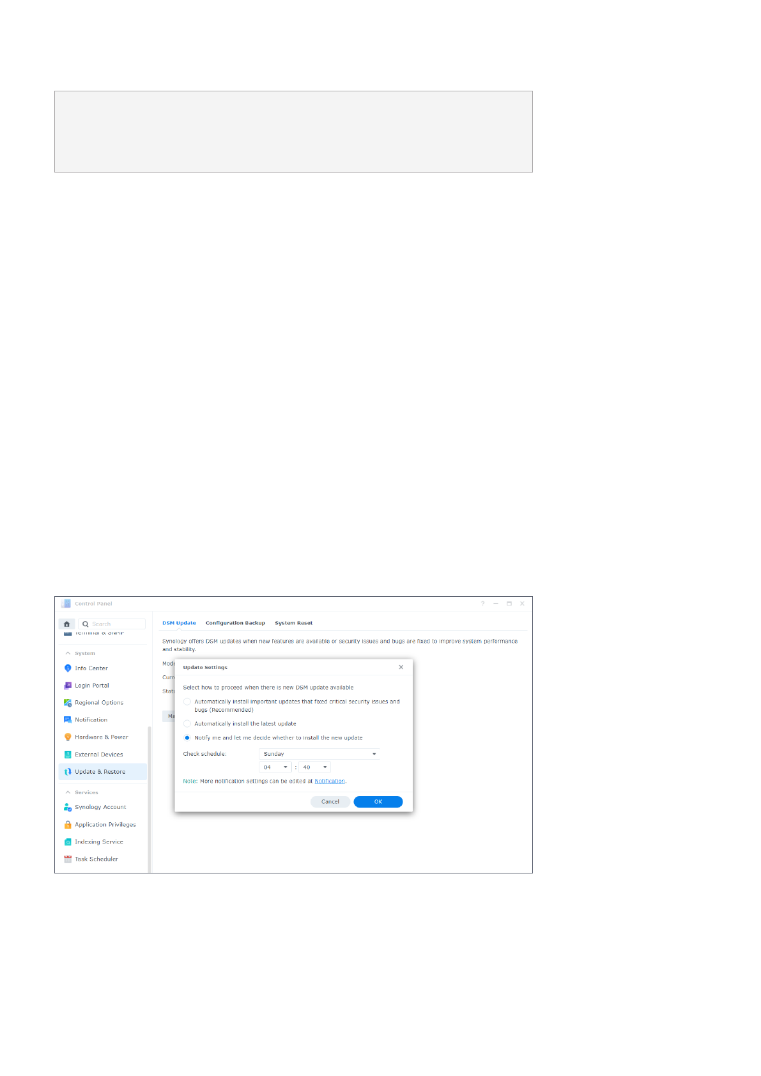The width and height of the screenshot is (761, 1076).
Task: Open External Devices icon
Action: coord(68,755)
